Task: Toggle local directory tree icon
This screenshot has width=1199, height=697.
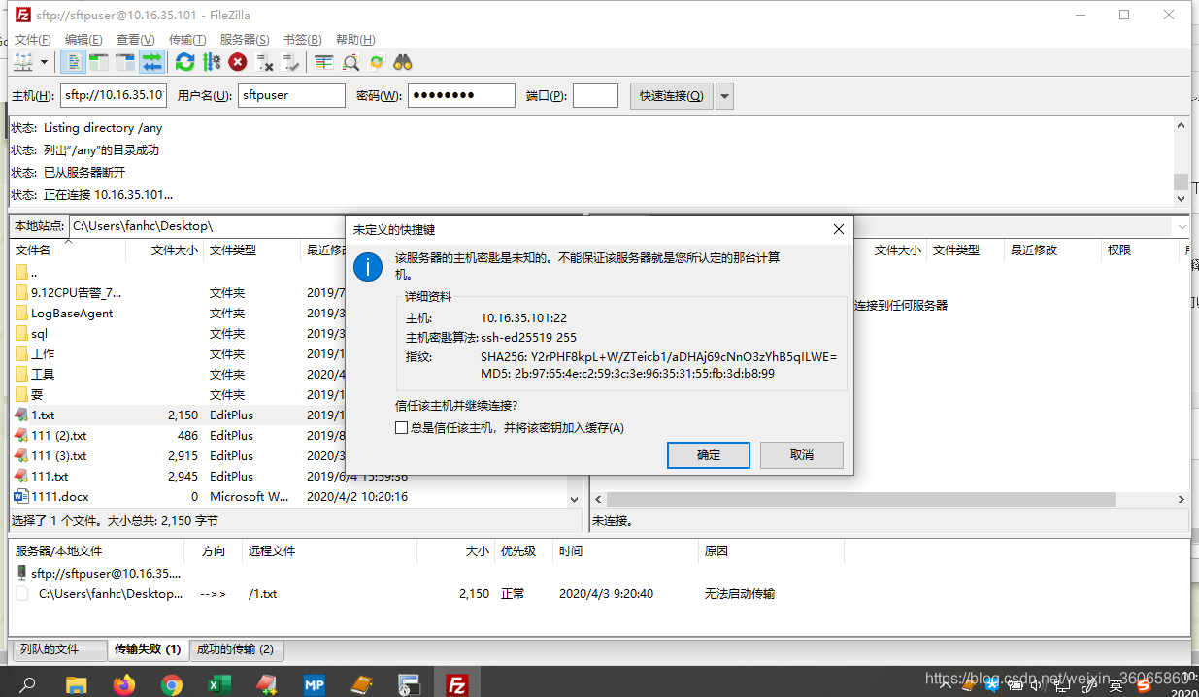Action: coord(99,62)
